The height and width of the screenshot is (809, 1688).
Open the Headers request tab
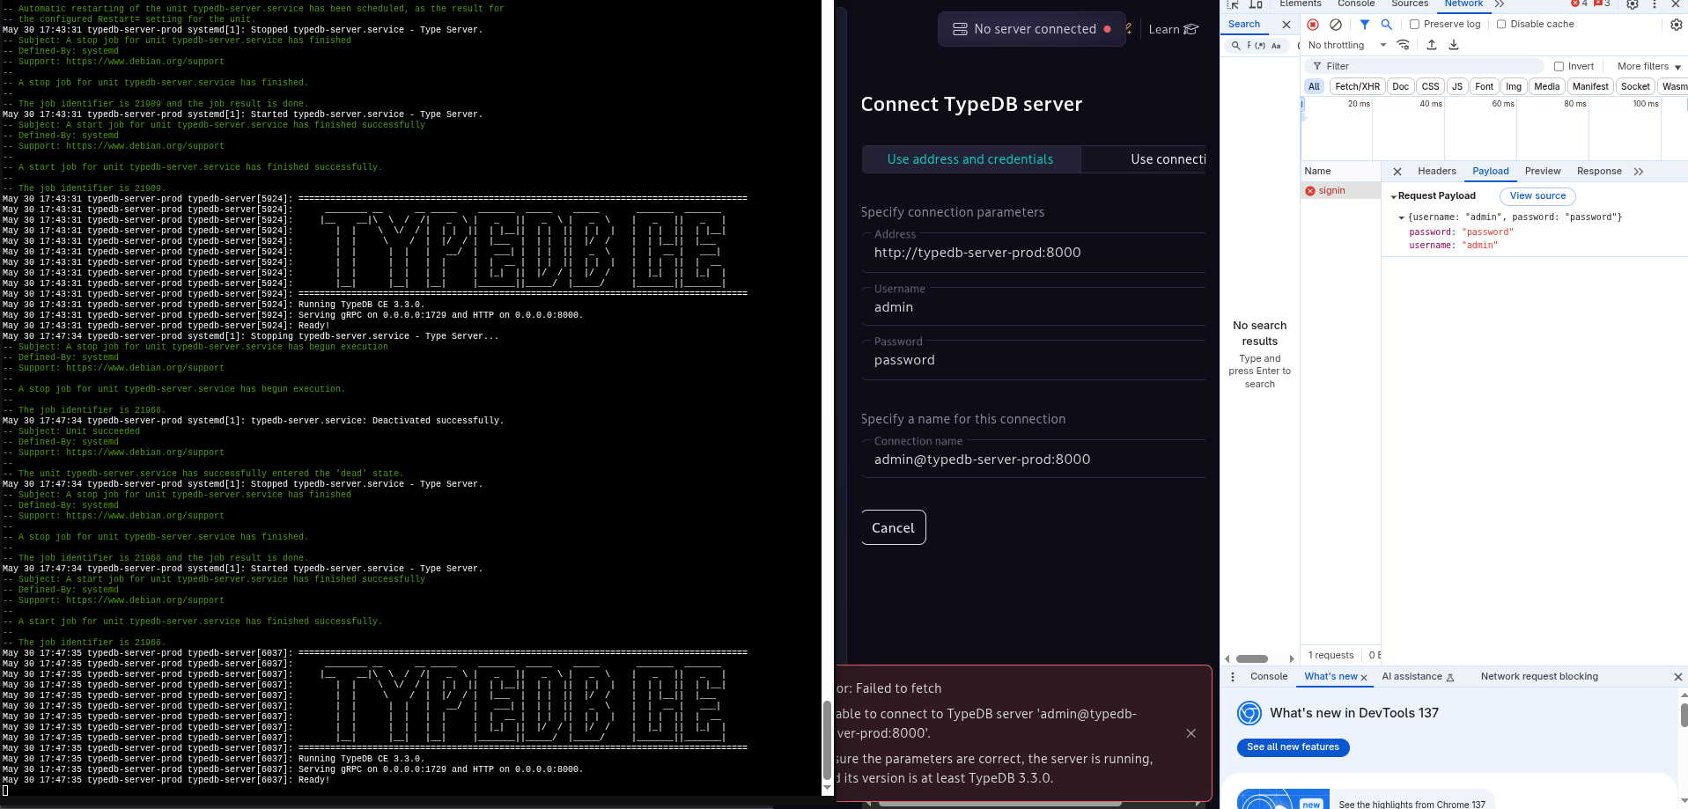(x=1437, y=172)
